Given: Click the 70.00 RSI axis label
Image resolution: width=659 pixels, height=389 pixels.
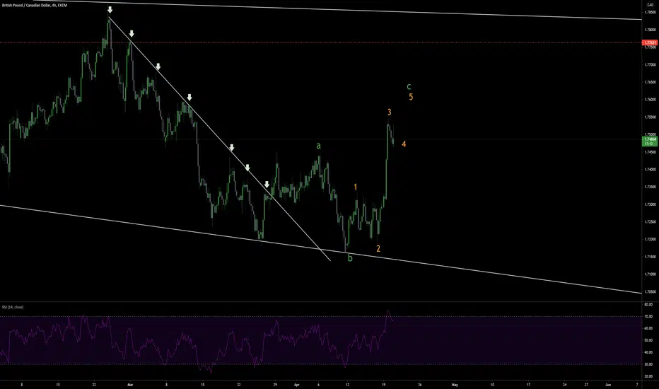Looking at the screenshot, I should 648,316.
